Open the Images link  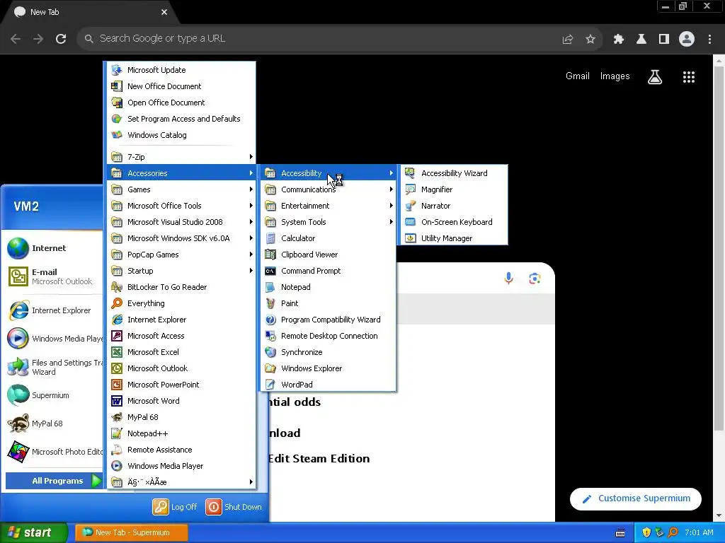(615, 76)
